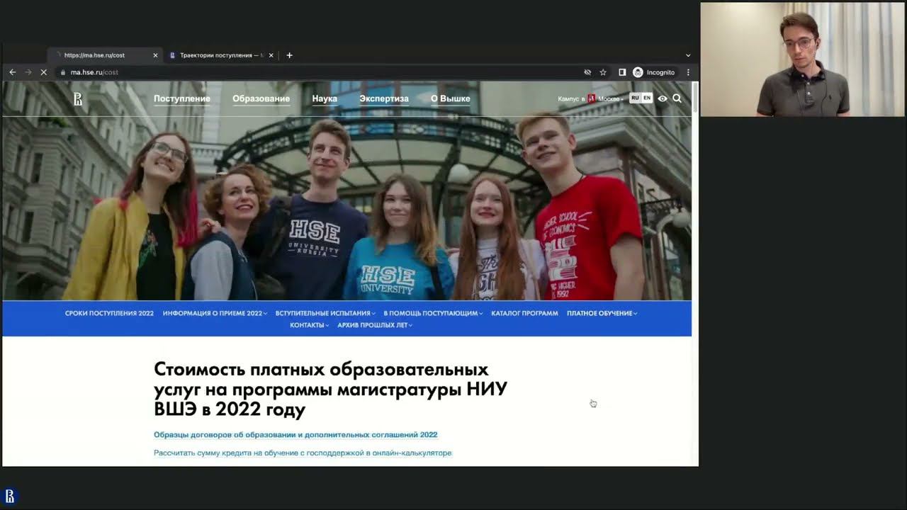The width and height of the screenshot is (907, 510).
Task: Open Рассчитать сумму кредита link
Action: (303, 453)
